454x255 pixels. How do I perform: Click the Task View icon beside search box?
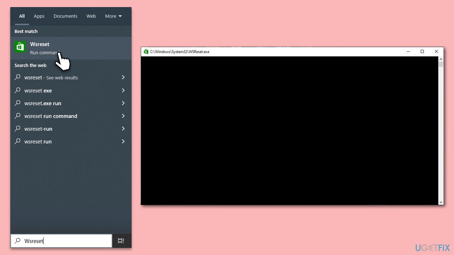click(121, 241)
